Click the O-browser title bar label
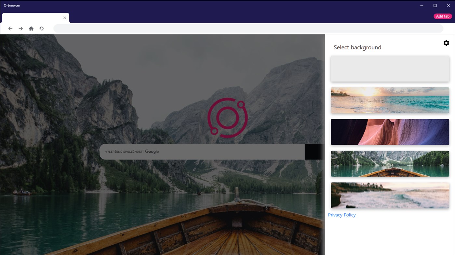 (x=12, y=5)
